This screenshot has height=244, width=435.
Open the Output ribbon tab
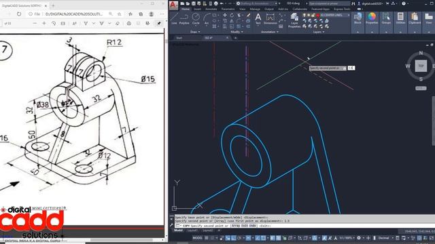(269, 9)
